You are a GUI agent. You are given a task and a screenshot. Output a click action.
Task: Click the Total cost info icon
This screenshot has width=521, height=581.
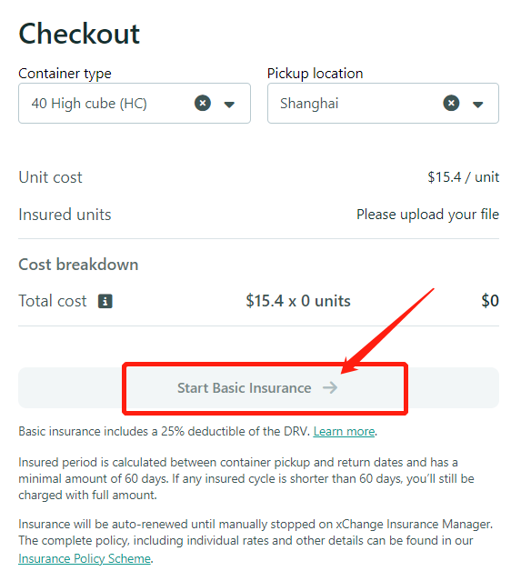click(x=105, y=301)
